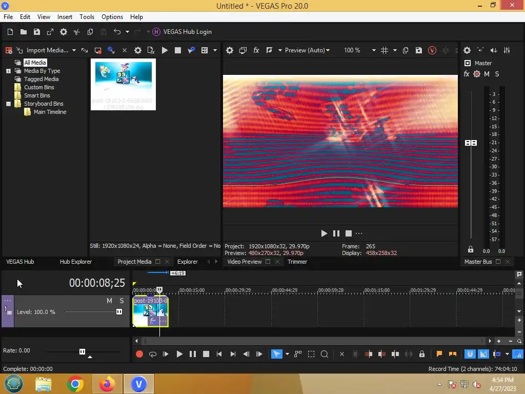The width and height of the screenshot is (525, 394).
Task: Open Master FX icon
Action: click(467, 74)
